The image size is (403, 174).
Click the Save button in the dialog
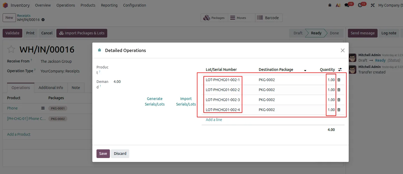coord(103,154)
